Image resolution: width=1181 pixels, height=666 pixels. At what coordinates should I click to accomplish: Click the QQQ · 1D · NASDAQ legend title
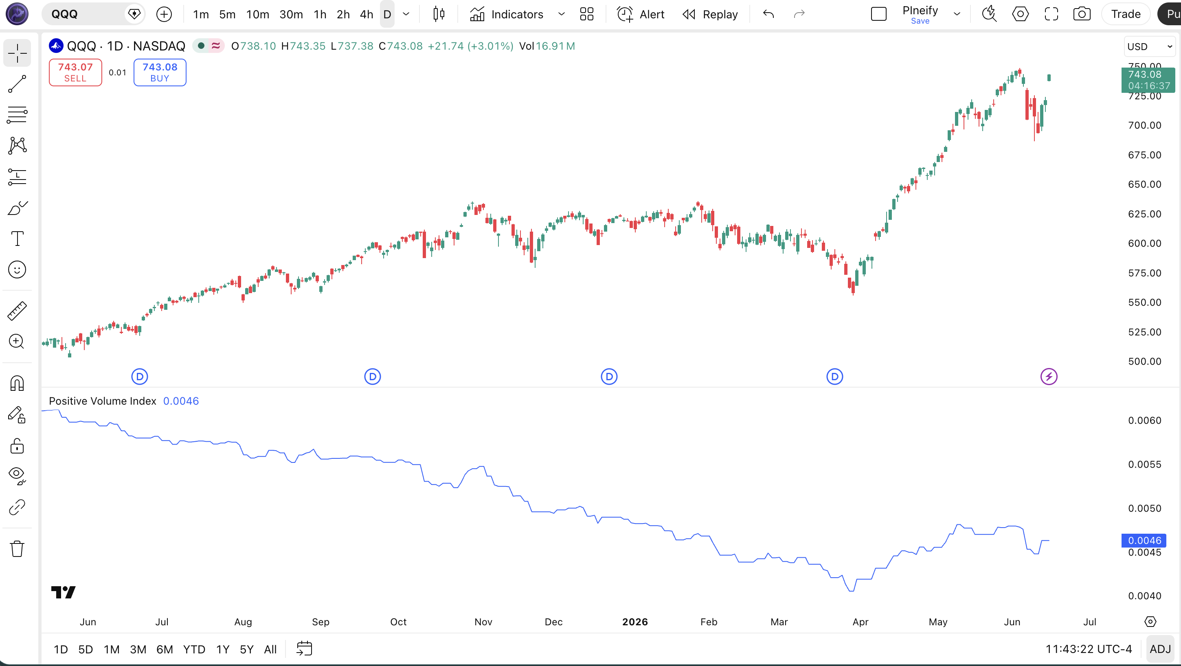click(x=126, y=46)
